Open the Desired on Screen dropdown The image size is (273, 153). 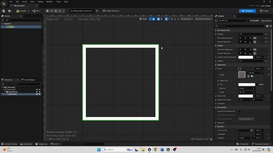[x=203, y=19]
